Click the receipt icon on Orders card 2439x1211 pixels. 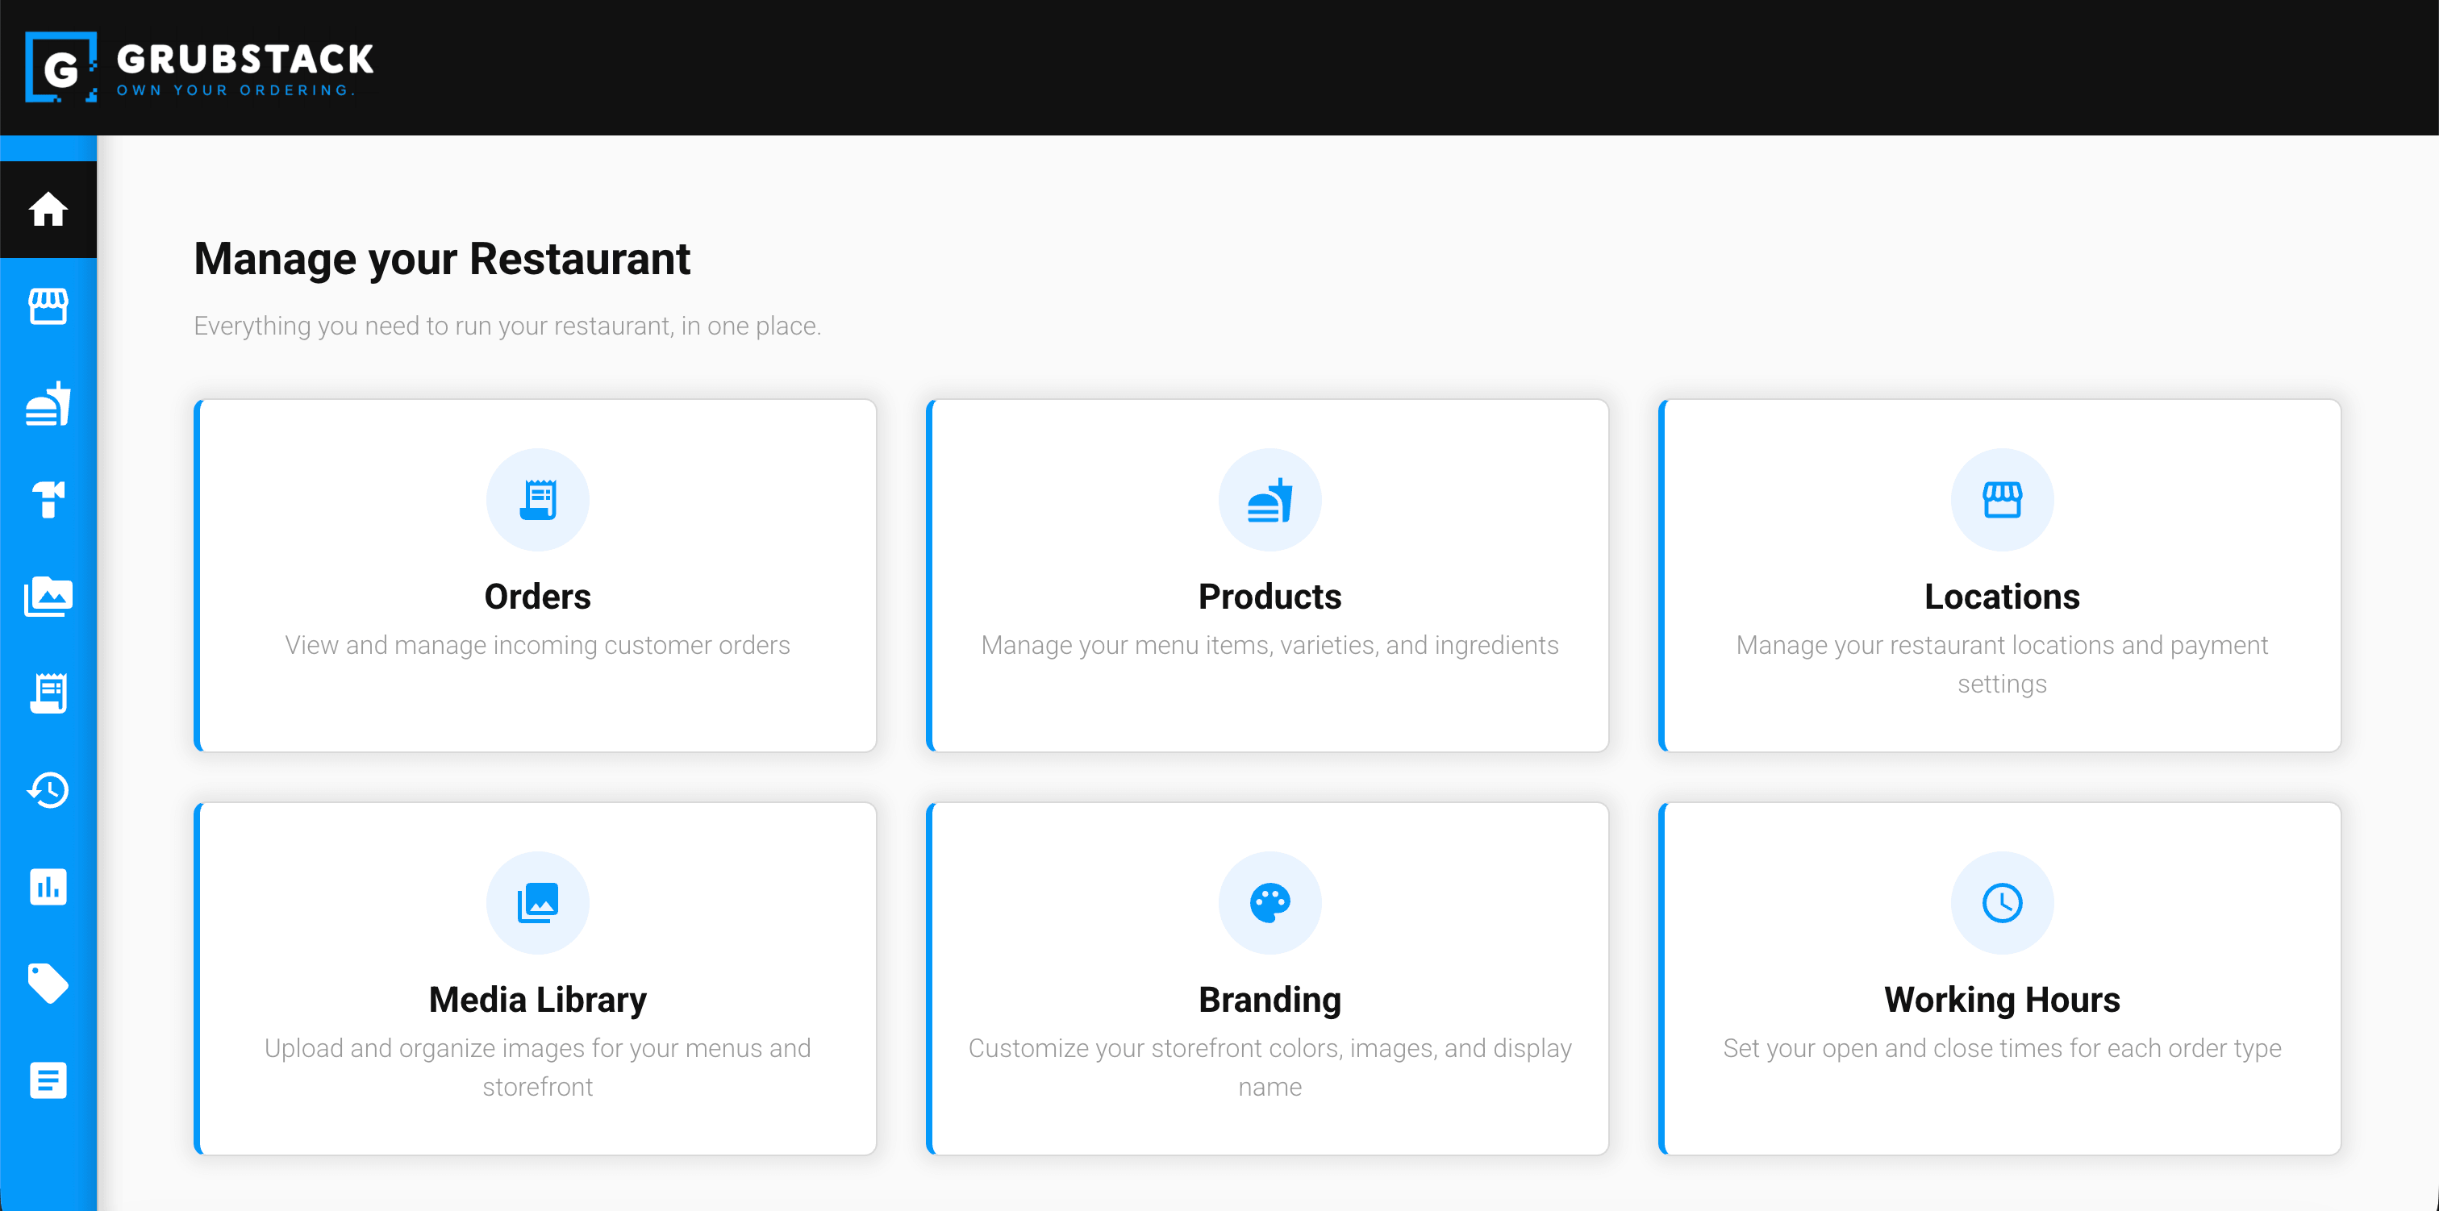click(538, 500)
